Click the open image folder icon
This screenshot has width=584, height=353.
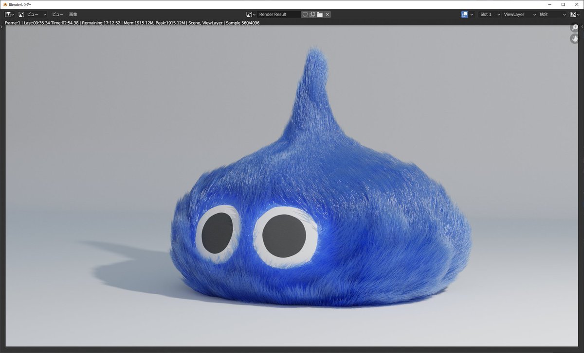pyautogui.click(x=320, y=15)
